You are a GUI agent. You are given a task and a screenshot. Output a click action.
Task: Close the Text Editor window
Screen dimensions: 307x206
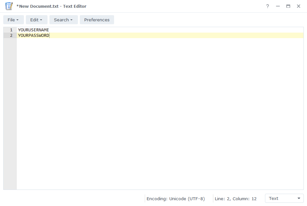pyautogui.click(x=299, y=6)
